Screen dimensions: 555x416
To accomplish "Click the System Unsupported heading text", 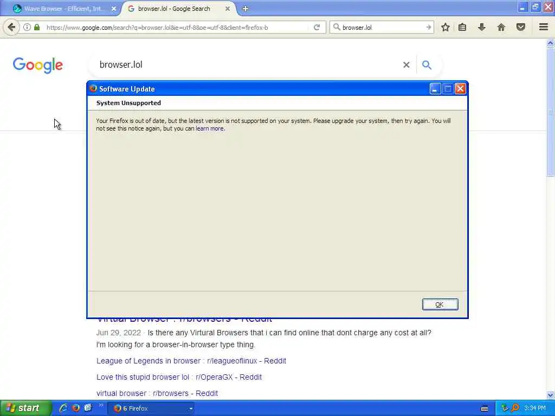I will [128, 103].
